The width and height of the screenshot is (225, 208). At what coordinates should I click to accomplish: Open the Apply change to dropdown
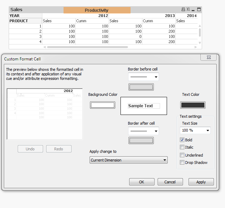point(128,160)
